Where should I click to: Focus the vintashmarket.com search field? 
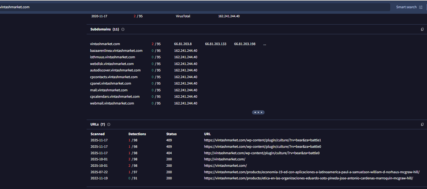tap(195, 7)
